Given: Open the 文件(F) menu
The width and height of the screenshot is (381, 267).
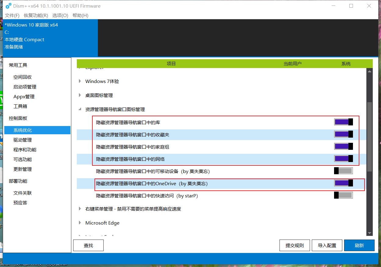Looking at the screenshot, I should tap(12, 15).
